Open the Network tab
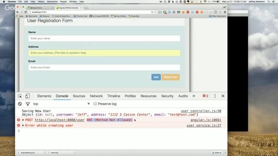Screen dimensions: 278x156 [96, 96]
